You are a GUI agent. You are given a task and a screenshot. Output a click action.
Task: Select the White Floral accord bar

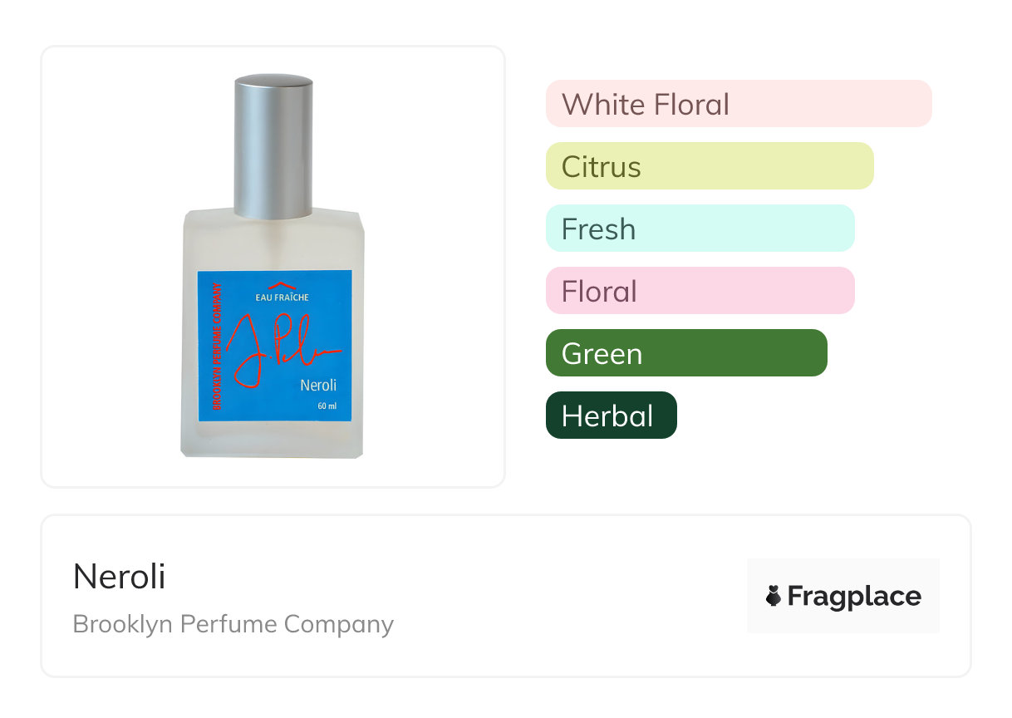click(x=738, y=104)
